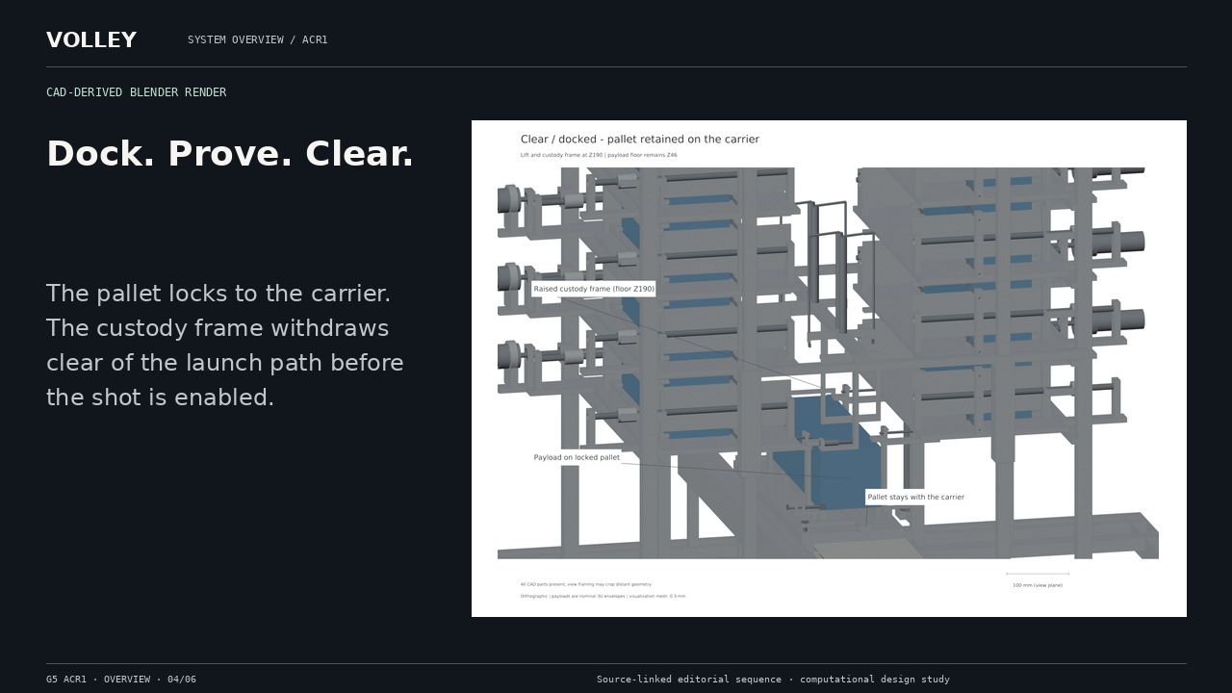1232x693 pixels.
Task: Click the paragraph starting "The pallet locks"
Action: point(225,345)
